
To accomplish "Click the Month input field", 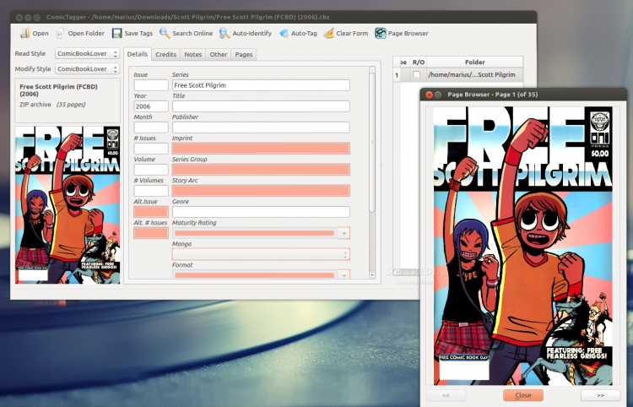I will pos(151,128).
